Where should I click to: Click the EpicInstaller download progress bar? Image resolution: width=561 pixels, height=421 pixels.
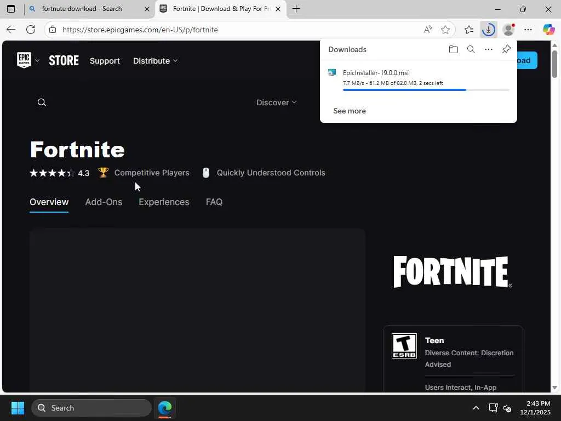click(426, 90)
